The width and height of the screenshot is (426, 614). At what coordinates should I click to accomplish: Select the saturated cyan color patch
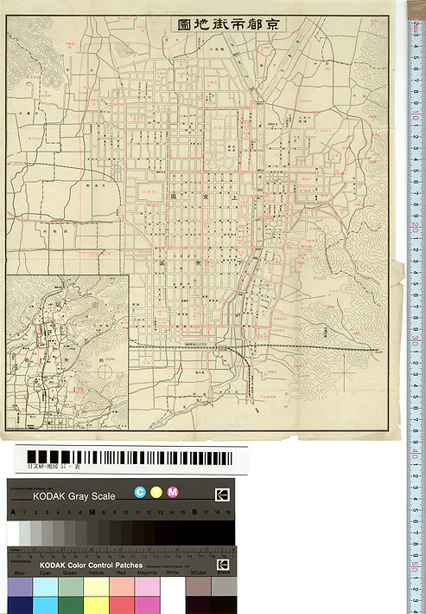(45, 605)
